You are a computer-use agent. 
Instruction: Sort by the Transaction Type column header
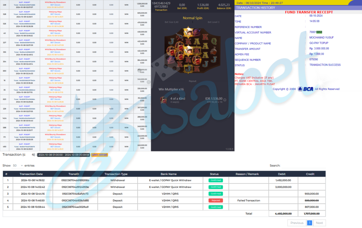pyautogui.click(x=116, y=174)
